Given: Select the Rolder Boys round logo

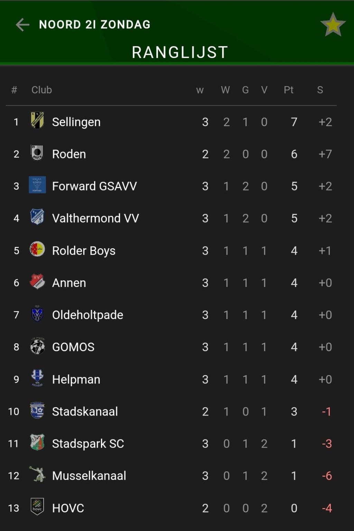Looking at the screenshot, I should [x=37, y=249].
